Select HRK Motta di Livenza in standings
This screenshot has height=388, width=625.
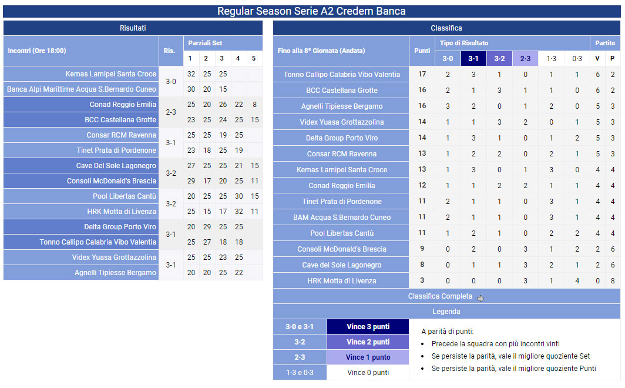point(341,281)
